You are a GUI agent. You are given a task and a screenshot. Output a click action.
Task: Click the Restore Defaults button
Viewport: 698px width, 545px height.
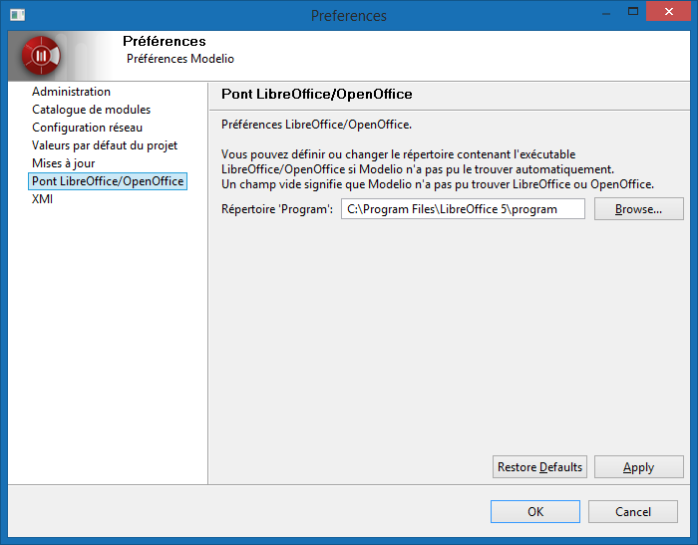tap(539, 466)
